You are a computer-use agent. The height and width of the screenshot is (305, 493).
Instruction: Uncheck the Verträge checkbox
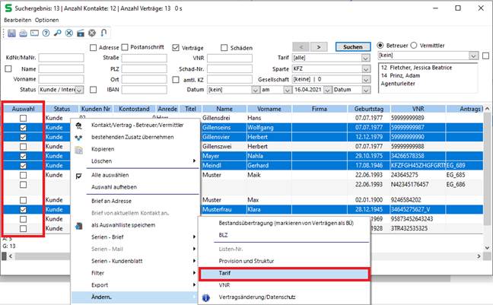(177, 47)
